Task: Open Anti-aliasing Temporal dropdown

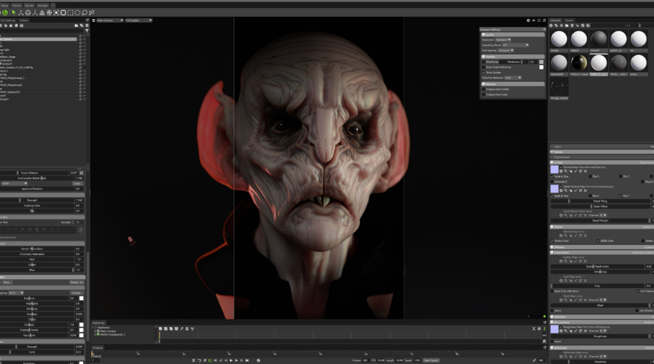Action: click(x=506, y=50)
